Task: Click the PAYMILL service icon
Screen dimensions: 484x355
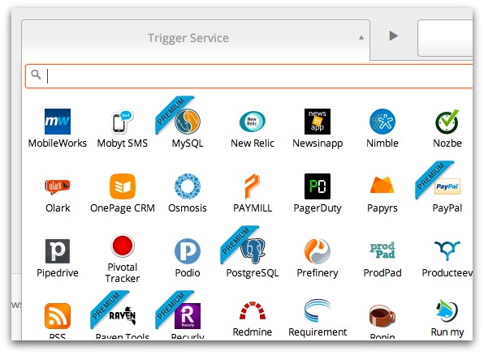Action: click(x=253, y=186)
